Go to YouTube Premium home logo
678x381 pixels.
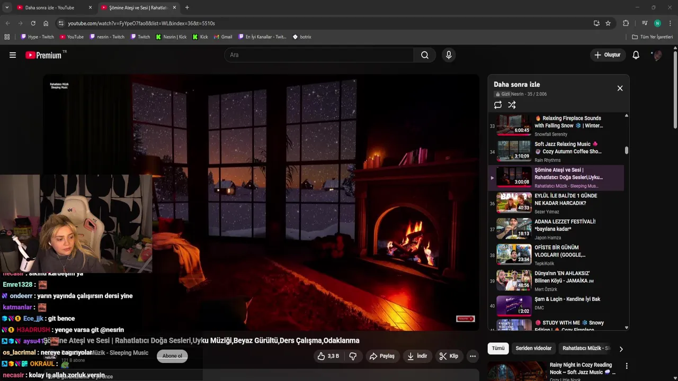pyautogui.click(x=43, y=55)
